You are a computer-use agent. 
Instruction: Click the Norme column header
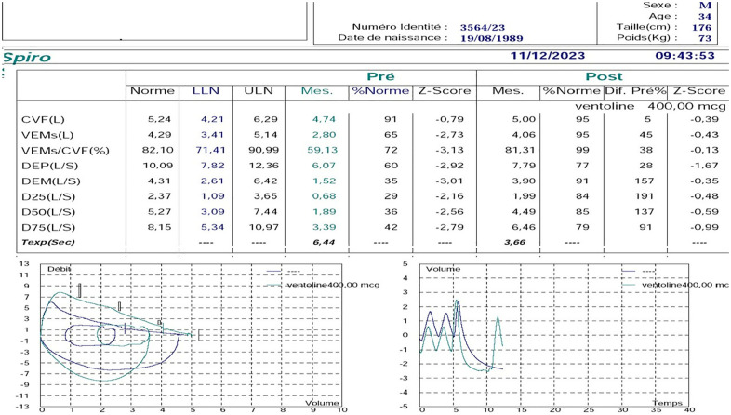tap(151, 90)
